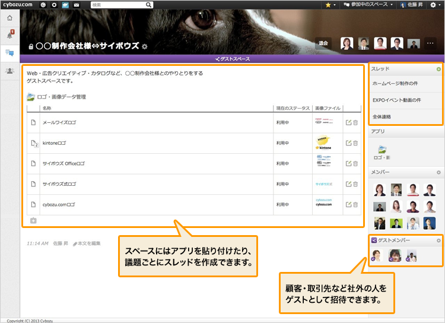Click the search input field
The height and width of the screenshot is (323, 445).
tap(119, 5)
